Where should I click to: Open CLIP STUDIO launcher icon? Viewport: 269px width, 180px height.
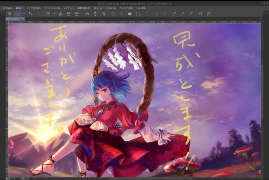coord(18,14)
